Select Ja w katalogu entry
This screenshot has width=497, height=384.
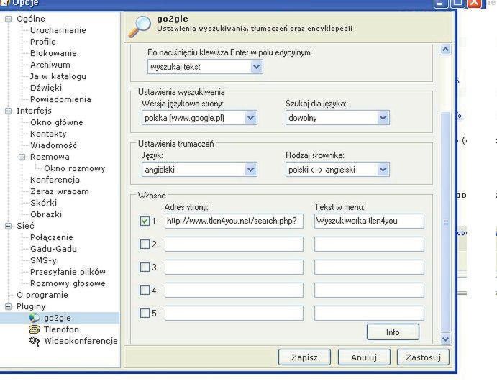(x=58, y=76)
